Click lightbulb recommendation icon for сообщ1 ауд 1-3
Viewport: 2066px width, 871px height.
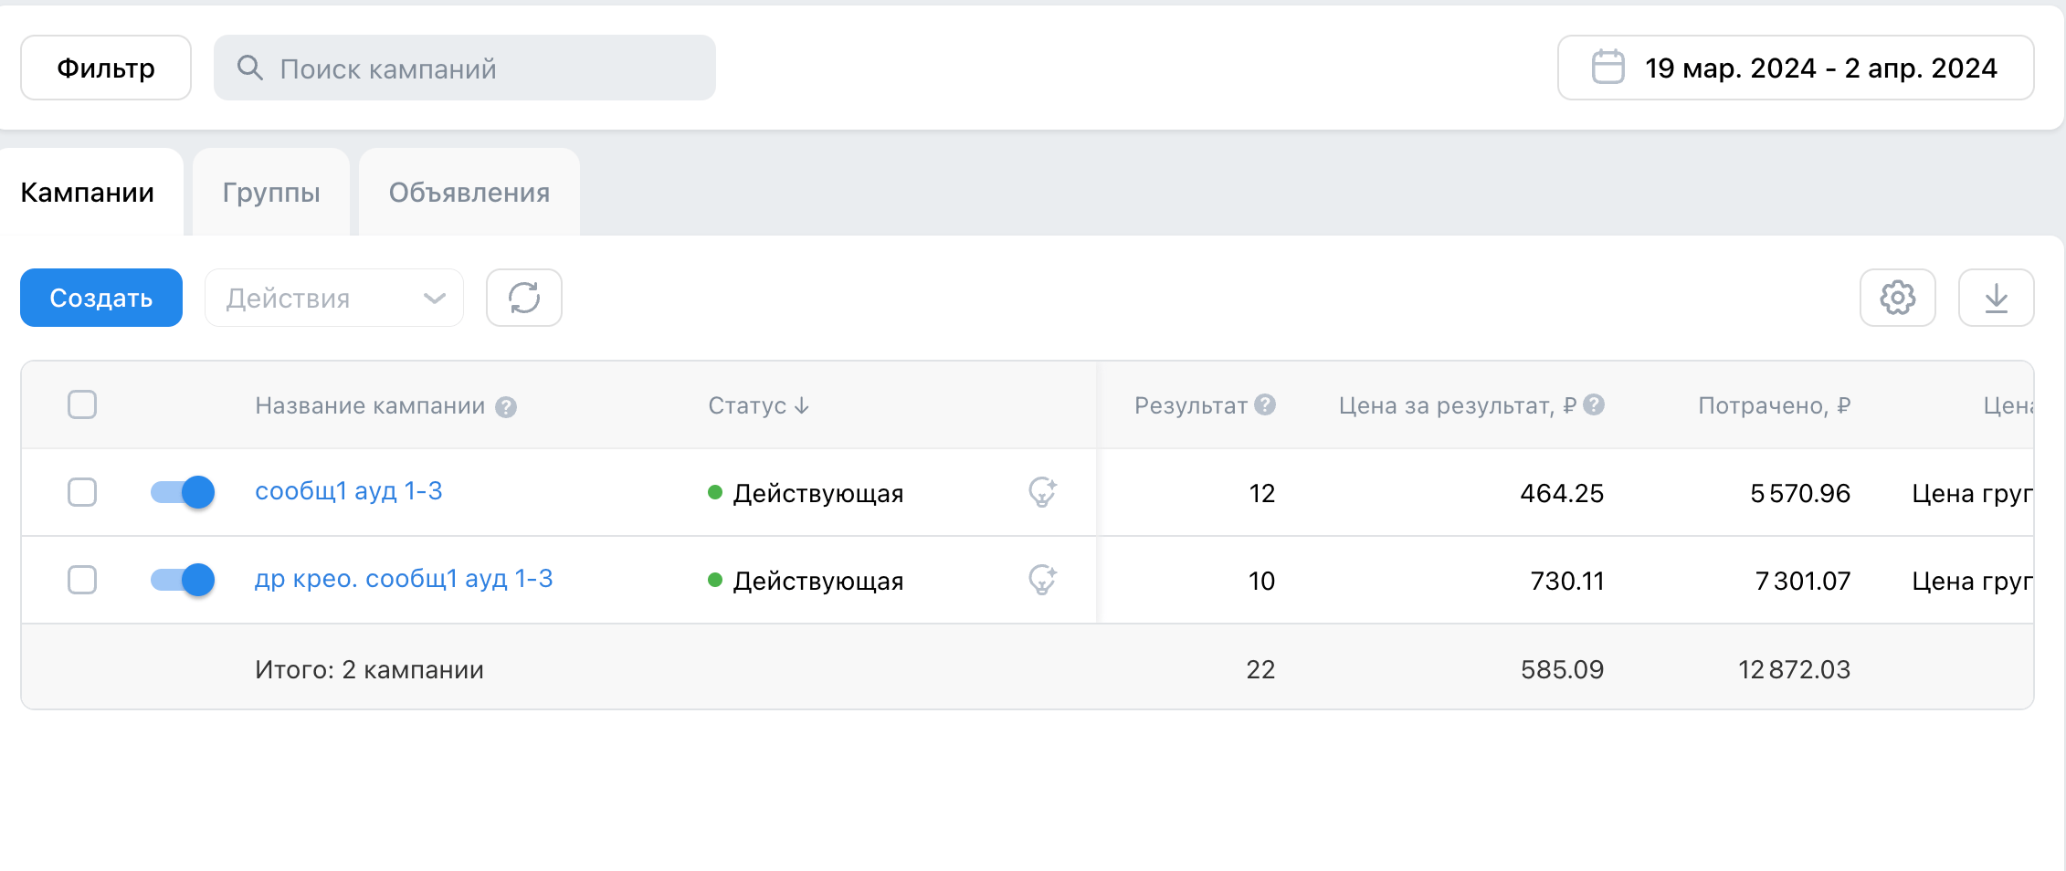pyautogui.click(x=1042, y=492)
